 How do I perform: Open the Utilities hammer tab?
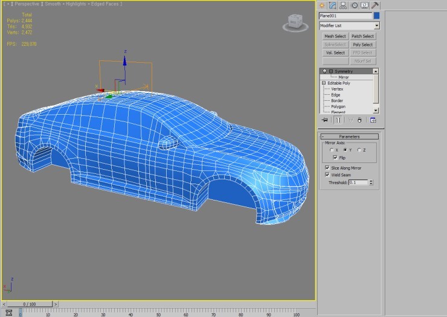pos(375,5)
